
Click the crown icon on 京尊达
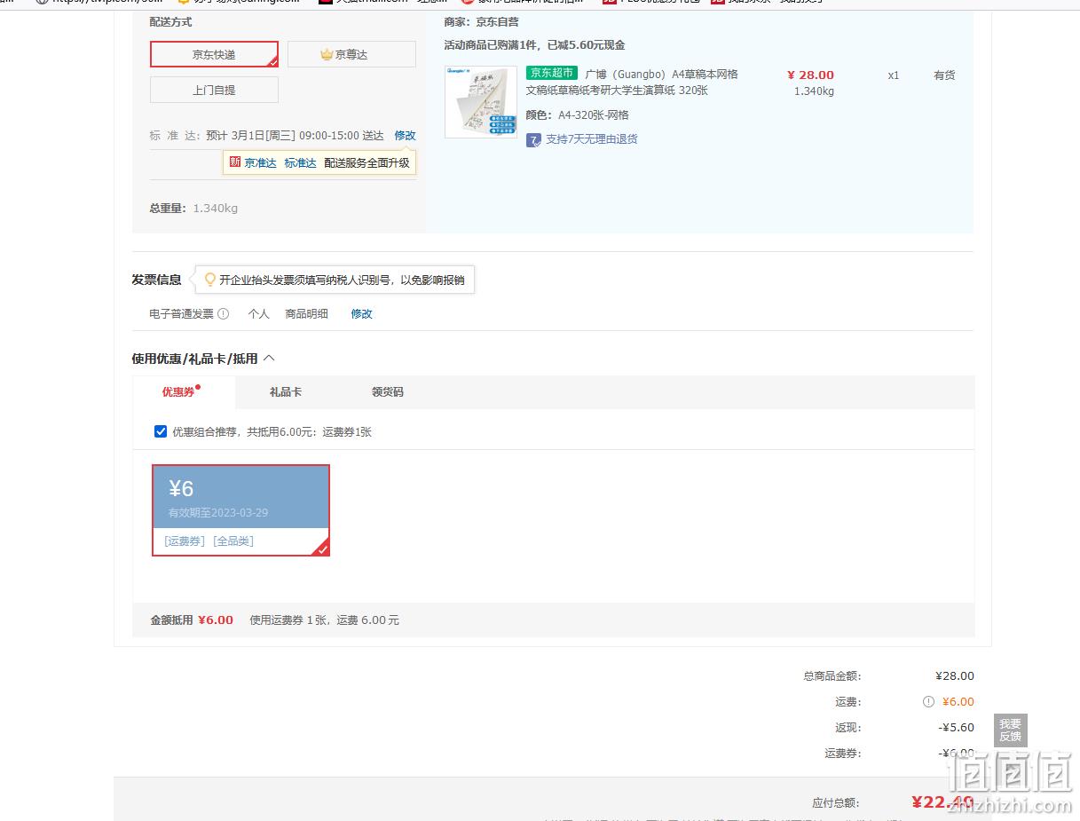[327, 54]
